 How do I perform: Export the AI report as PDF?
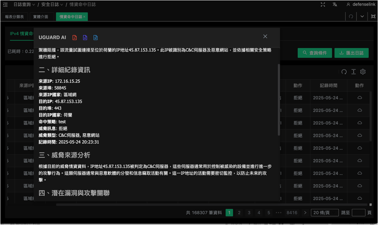click(x=75, y=37)
